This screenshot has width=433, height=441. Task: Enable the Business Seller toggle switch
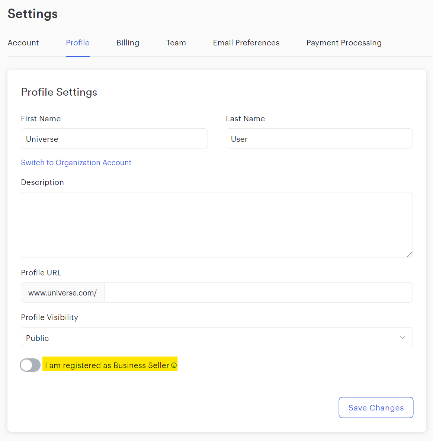tap(30, 365)
